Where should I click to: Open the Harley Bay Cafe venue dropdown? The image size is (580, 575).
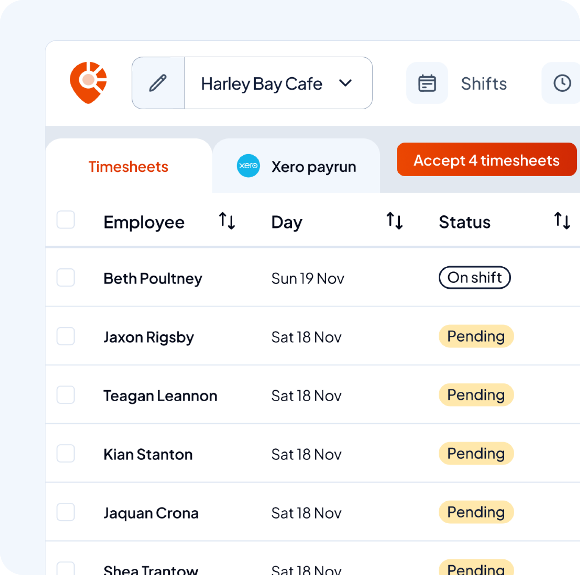pos(261,83)
